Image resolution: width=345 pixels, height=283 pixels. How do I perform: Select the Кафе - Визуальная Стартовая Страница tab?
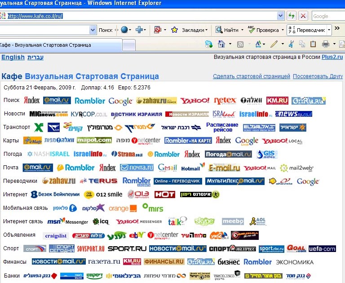tap(60, 45)
